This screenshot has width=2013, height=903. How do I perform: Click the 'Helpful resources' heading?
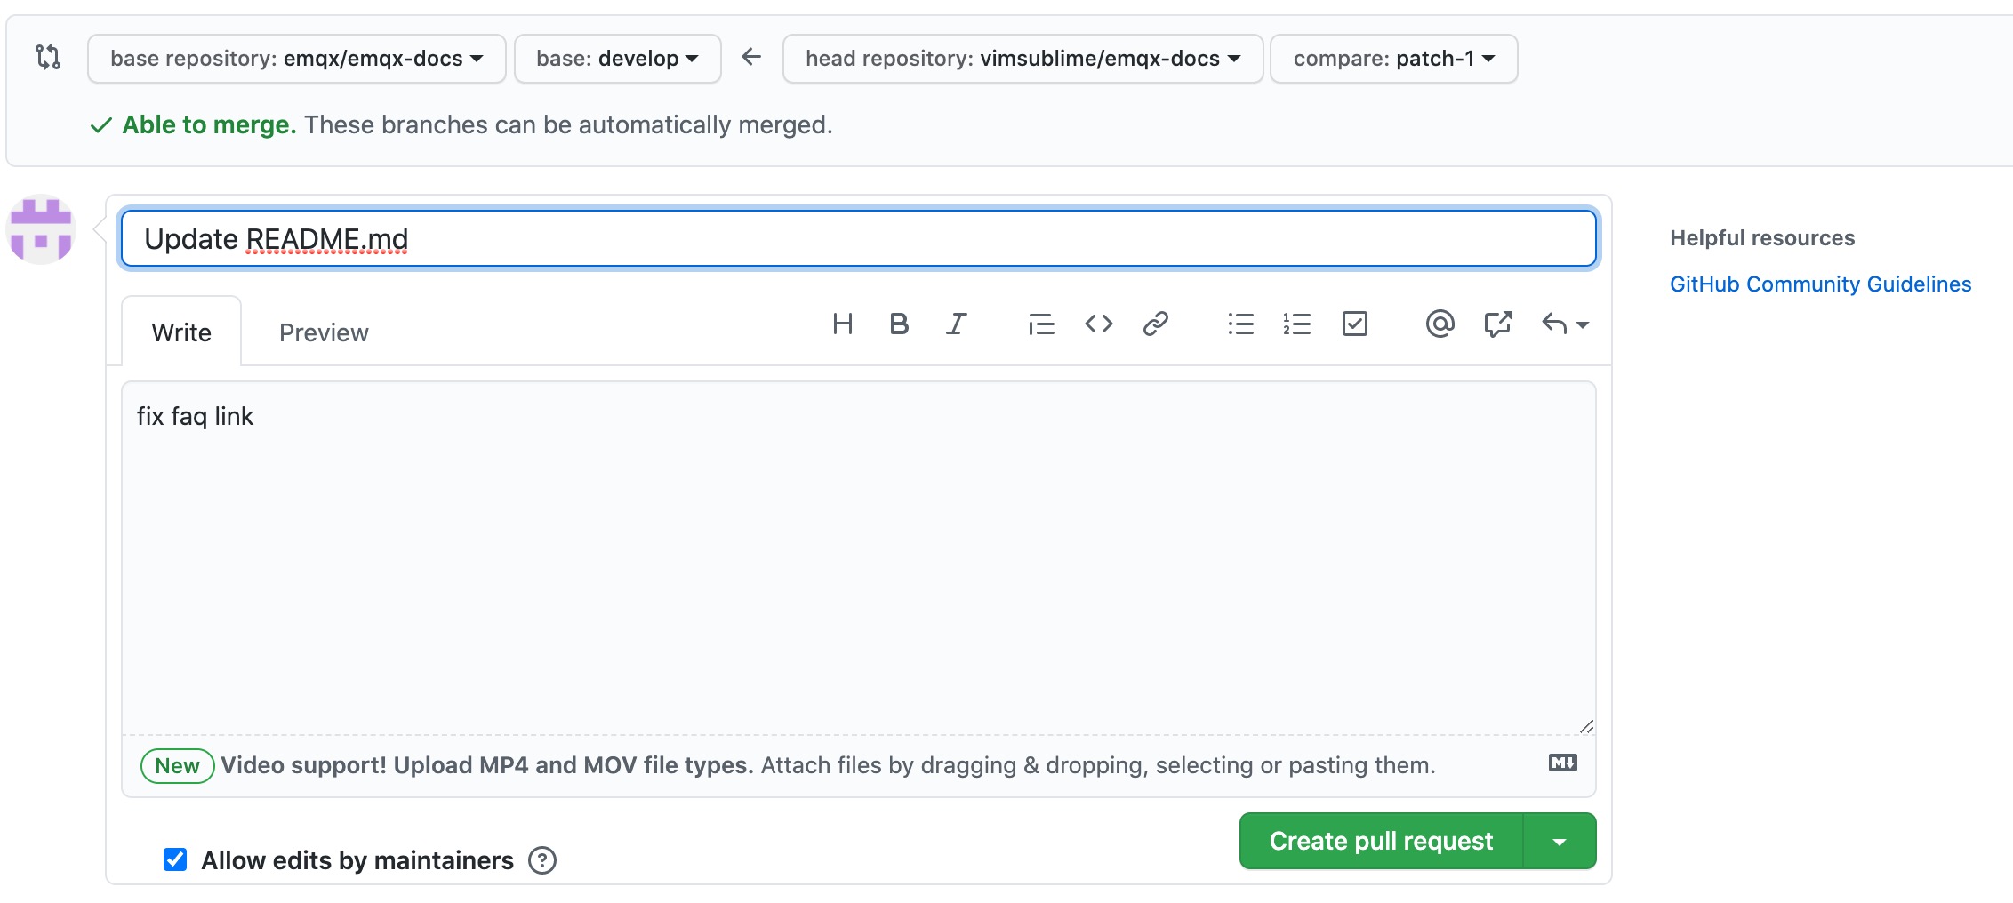(1762, 238)
